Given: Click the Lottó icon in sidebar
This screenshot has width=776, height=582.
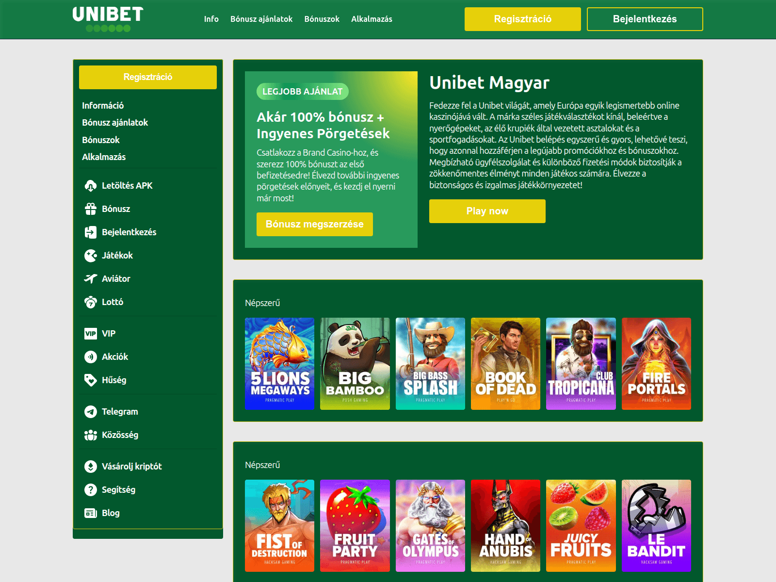Looking at the screenshot, I should (91, 302).
